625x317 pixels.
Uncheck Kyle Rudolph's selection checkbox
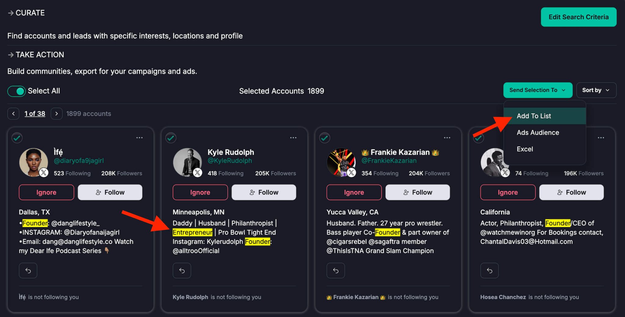[x=171, y=138]
